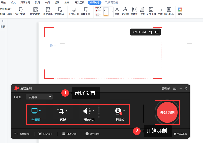Click the 屏幕录制 ribbon tool icon
The width and height of the screenshot is (203, 143).
(x=74, y=11)
